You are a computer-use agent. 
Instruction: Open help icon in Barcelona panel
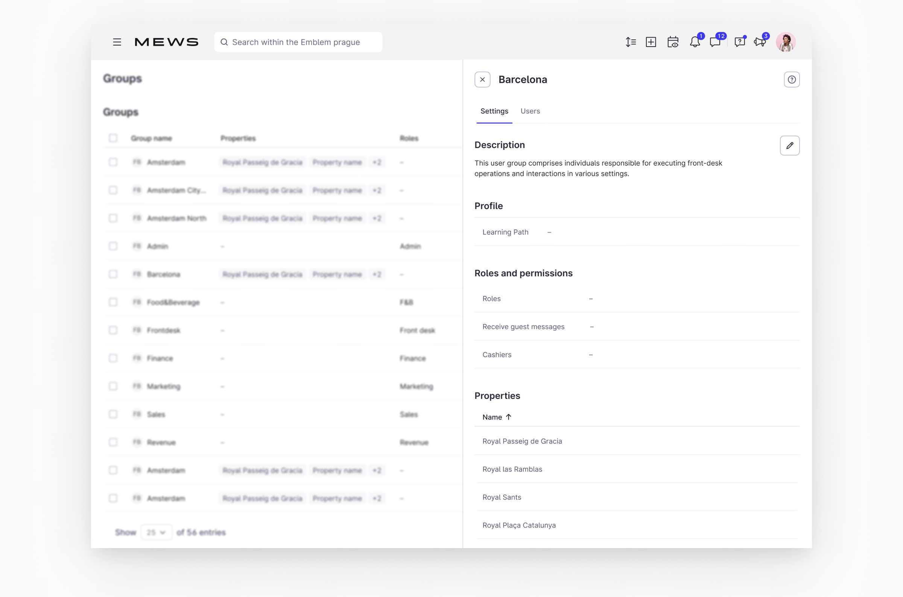click(791, 80)
